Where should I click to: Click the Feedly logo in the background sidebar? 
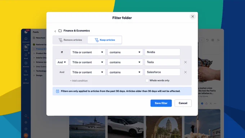[26, 32]
